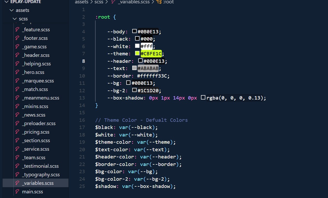Click the #ffffff33C border value
This screenshot has width=328, height=198.
pos(152,76)
